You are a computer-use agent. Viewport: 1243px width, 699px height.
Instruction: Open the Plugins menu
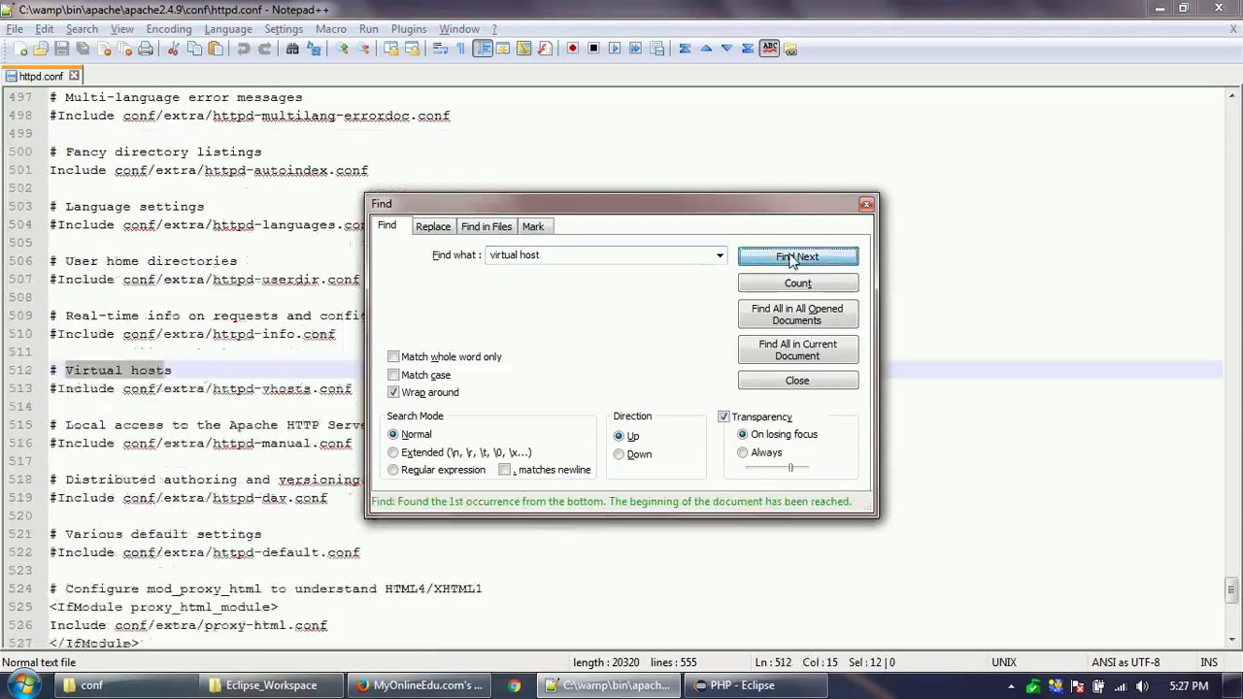click(x=409, y=29)
